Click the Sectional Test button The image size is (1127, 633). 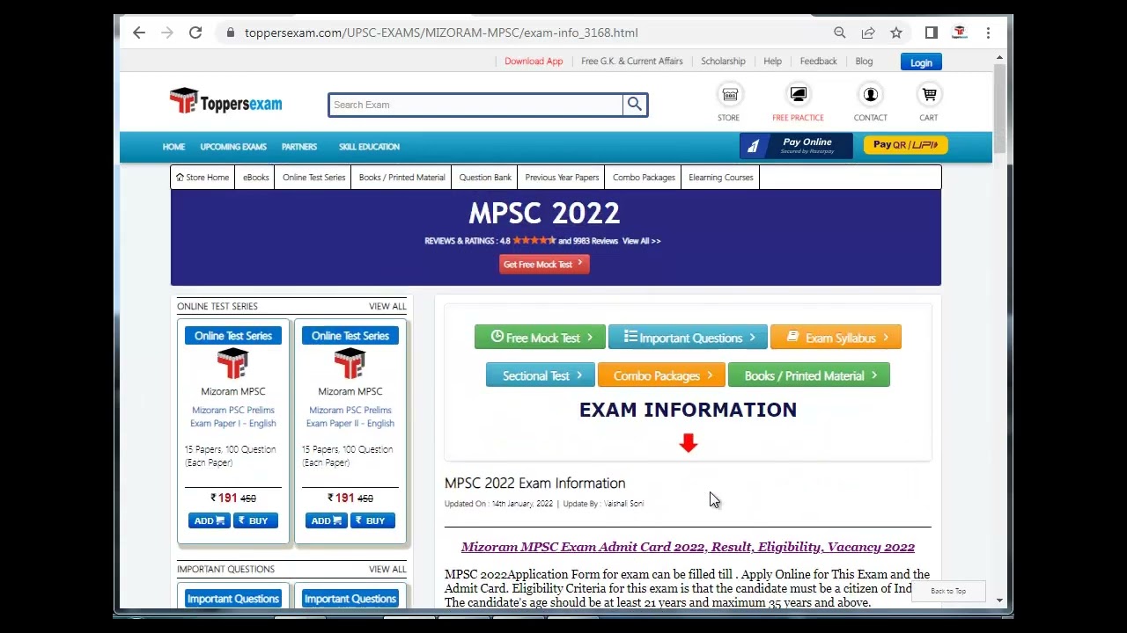click(x=540, y=375)
